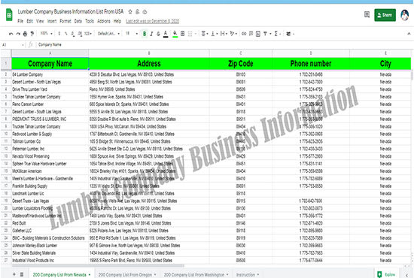Open the Add-ons menu
This screenshot has width=414, height=278.
104,21
